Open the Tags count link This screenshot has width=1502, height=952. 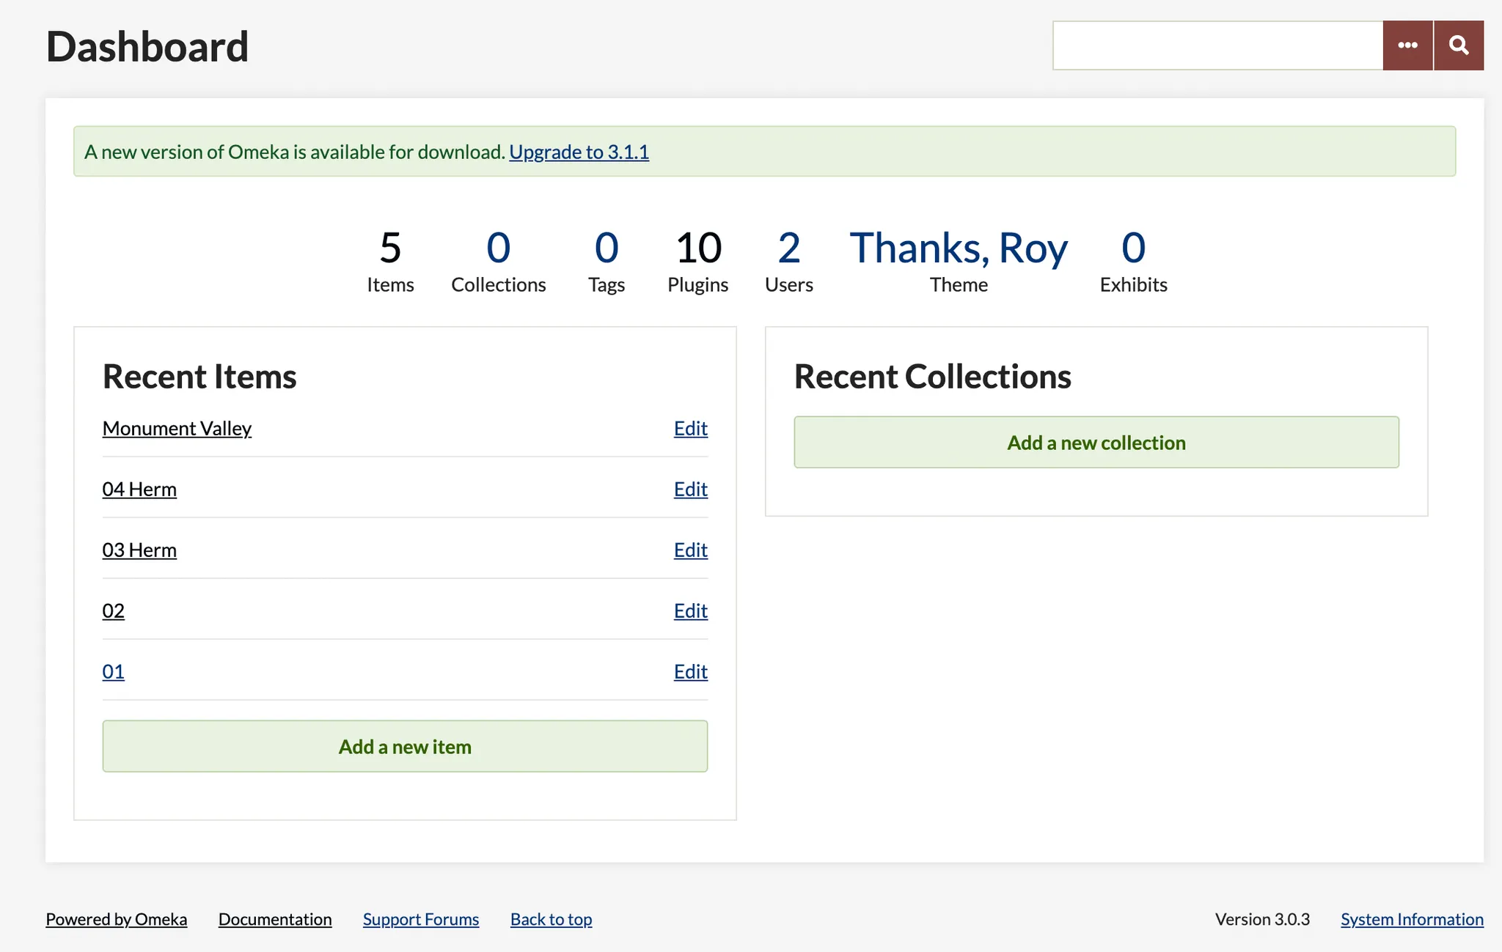pos(606,248)
